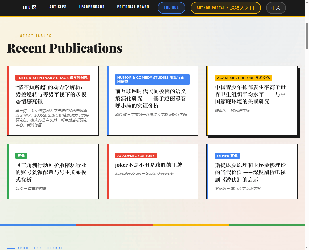Click the Humor & Comedy Studies tag
This screenshot has width=309, height=250.
click(152, 80)
